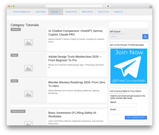Click 'Master ChatGPT, Gemini, Copilot' excerpt text
The image size is (159, 135).
[76, 41]
